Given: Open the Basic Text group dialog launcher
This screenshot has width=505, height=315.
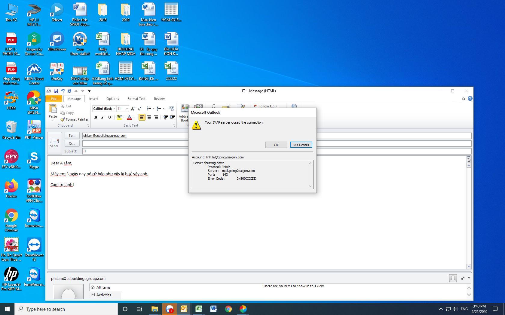Looking at the screenshot, I should click(174, 126).
